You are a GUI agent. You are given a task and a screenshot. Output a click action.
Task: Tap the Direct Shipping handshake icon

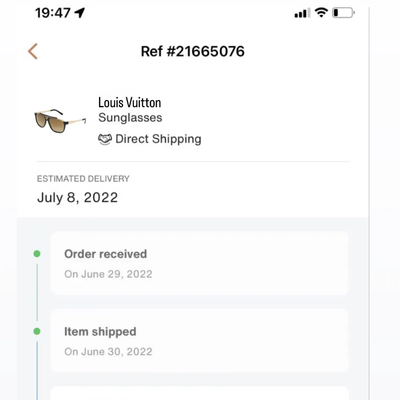[x=105, y=139]
